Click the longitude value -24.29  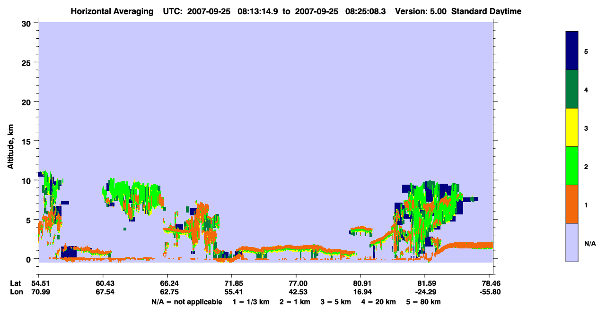[x=425, y=292]
